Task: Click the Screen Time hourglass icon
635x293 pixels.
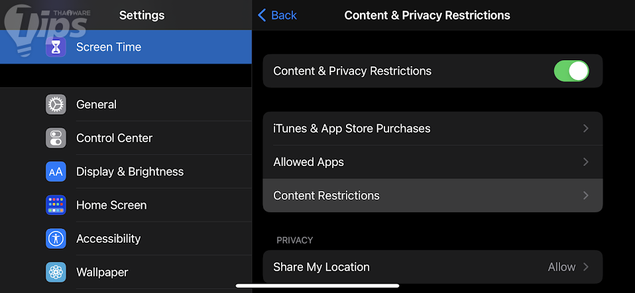Action: (56, 47)
